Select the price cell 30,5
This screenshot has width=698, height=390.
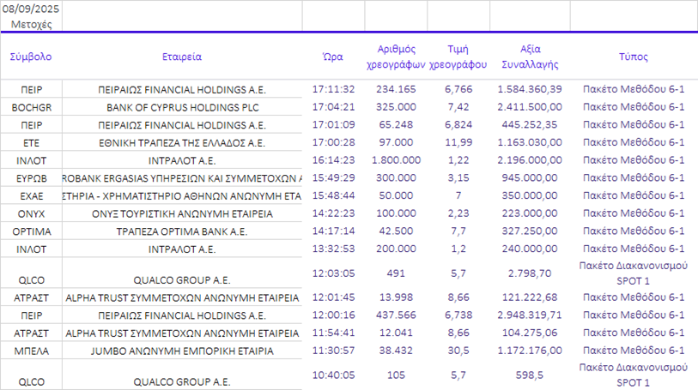click(x=458, y=351)
